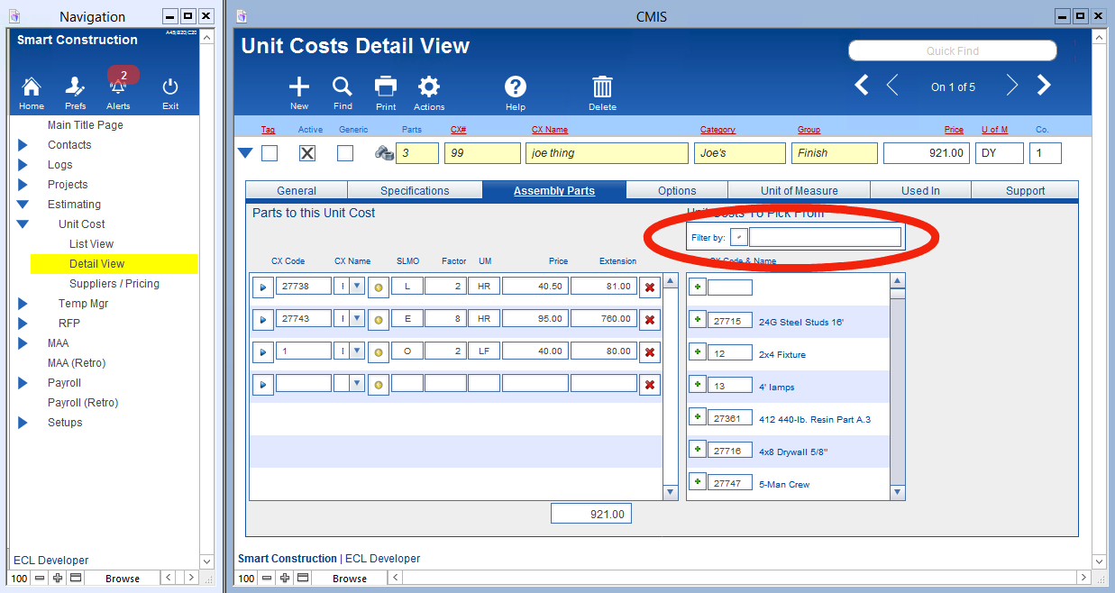This screenshot has height=593, width=1115.
Task: Switch to the Used In tab
Action: (x=920, y=190)
